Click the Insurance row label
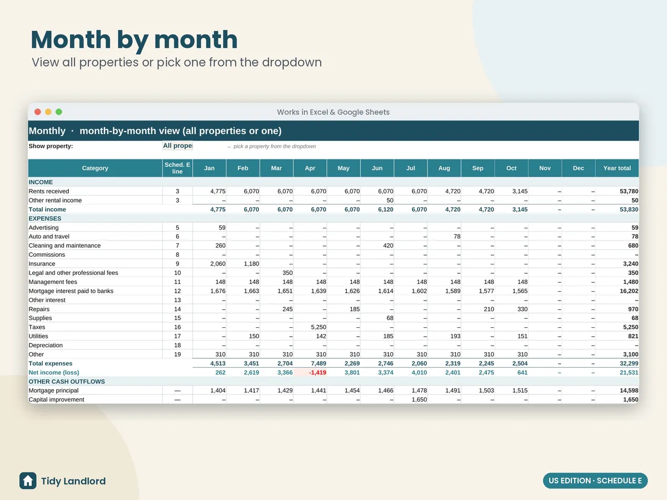667x500 pixels. tap(42, 264)
